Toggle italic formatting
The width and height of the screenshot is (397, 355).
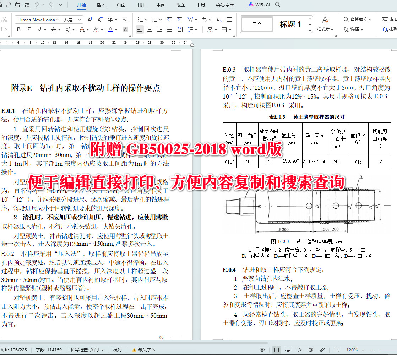29,29
